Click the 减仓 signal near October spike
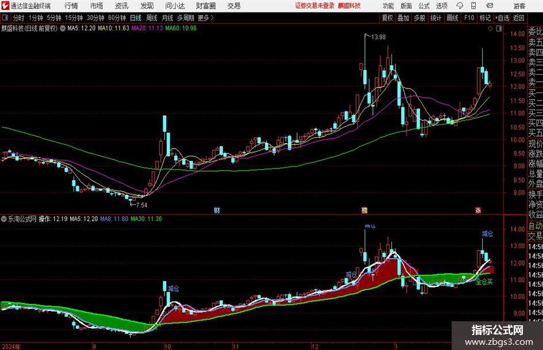The height and width of the screenshot is (350, 543). point(173,289)
